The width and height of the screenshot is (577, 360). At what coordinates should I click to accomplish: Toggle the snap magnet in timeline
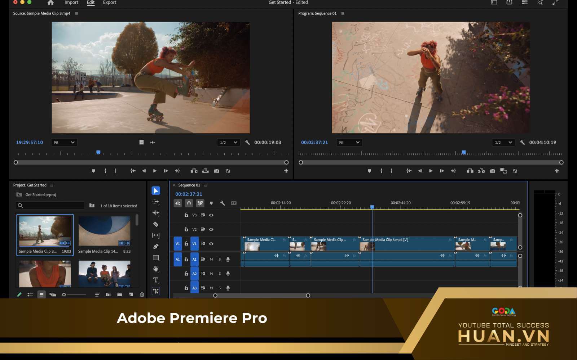(x=189, y=203)
